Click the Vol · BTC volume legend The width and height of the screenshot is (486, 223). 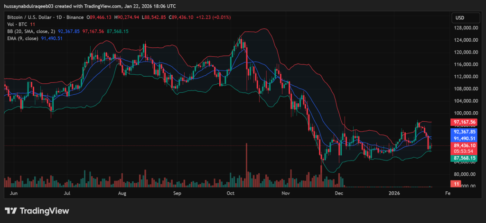15,24
